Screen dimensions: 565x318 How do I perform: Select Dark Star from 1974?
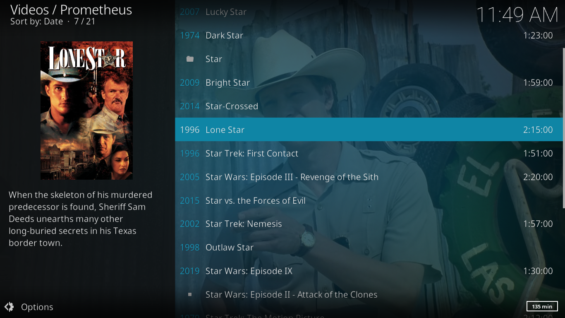click(x=369, y=36)
